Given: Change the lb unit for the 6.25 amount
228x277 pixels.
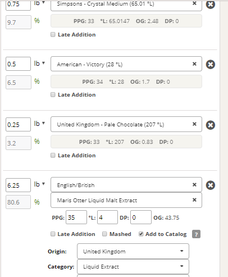Looking at the screenshot, I should tap(39, 184).
